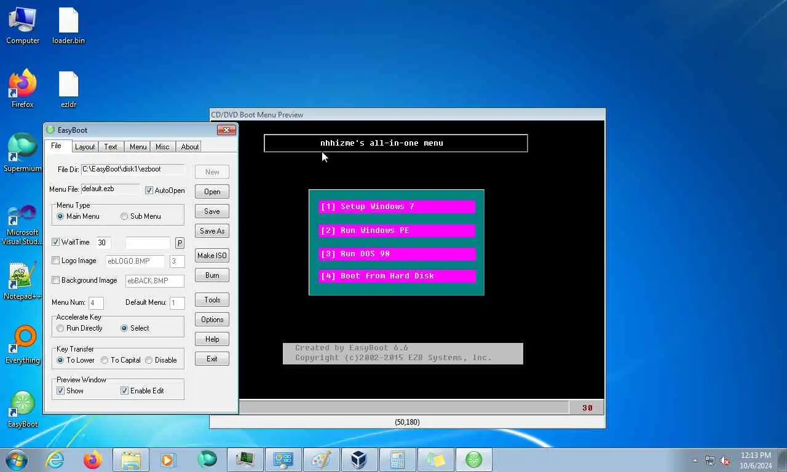Select the loader.bin file on desktop
Screen dimensions: 787x472
tap(68, 26)
